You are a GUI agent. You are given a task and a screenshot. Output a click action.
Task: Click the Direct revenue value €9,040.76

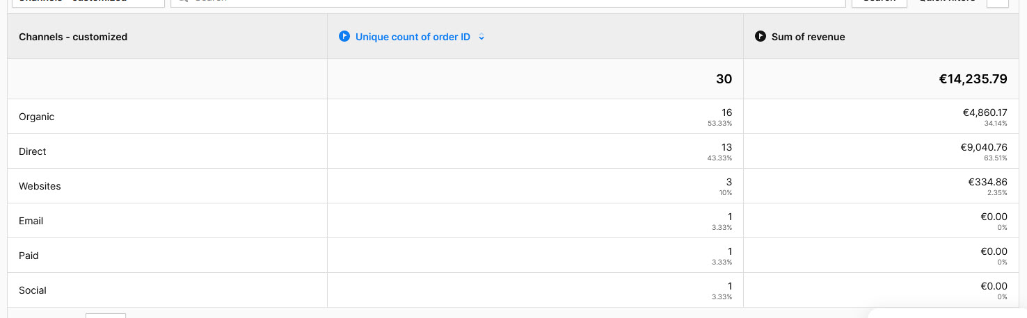point(982,147)
